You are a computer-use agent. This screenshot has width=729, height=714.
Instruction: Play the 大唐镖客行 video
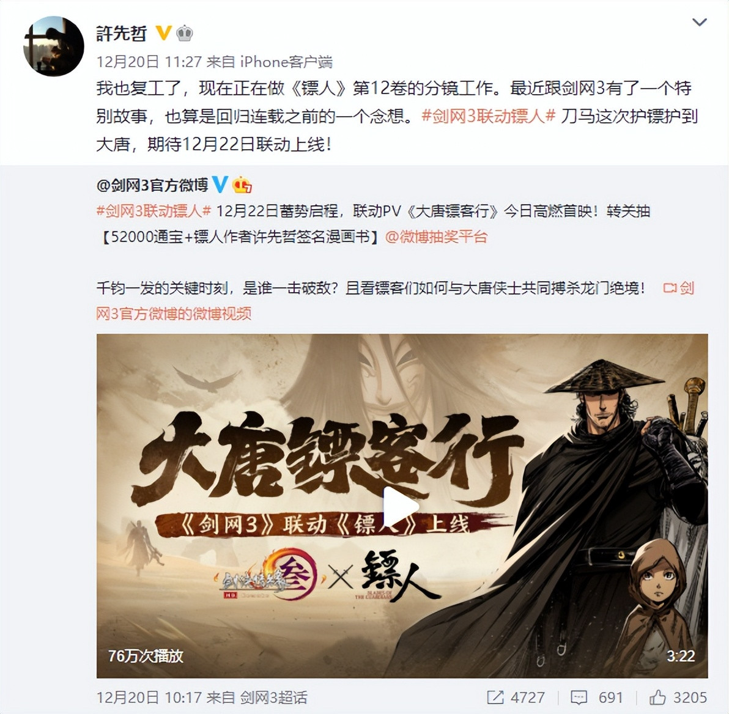point(401,507)
